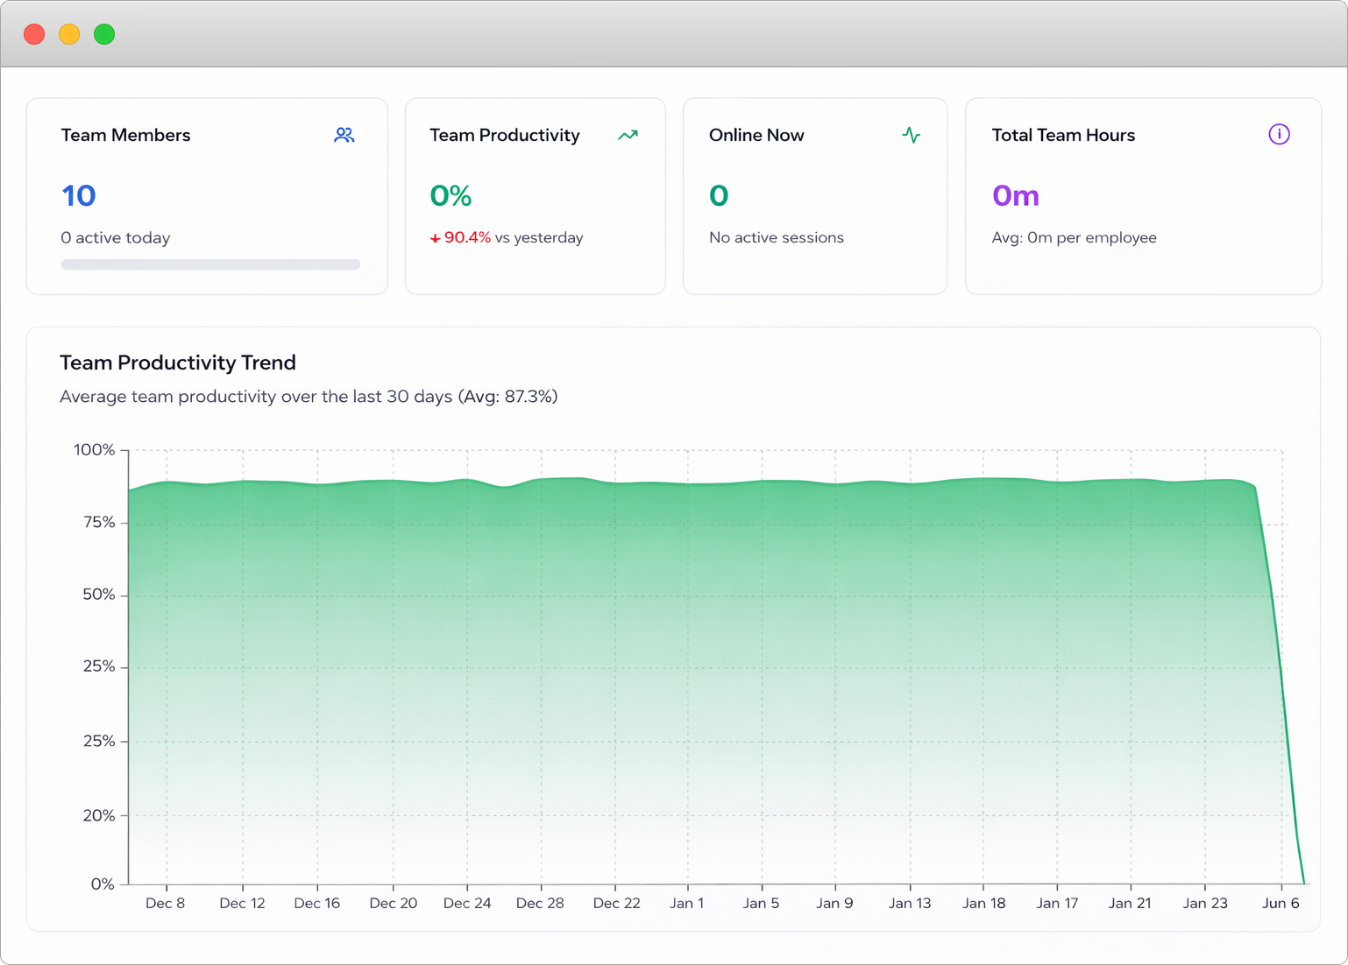The height and width of the screenshot is (965, 1348).
Task: Select the Team Productivity card title
Action: 505,135
